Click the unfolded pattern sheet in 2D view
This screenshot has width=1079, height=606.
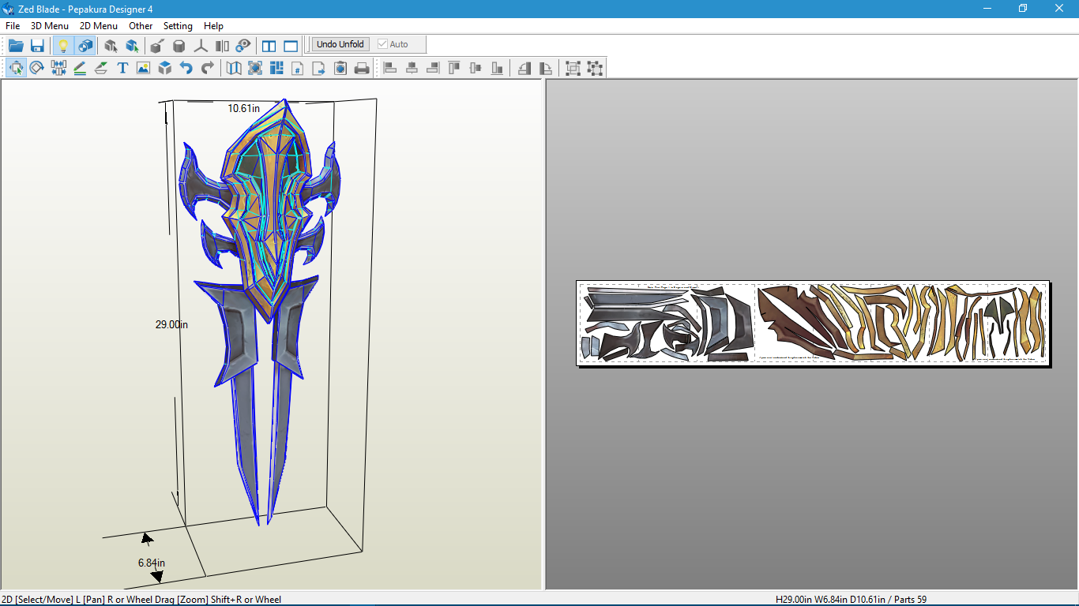(x=812, y=323)
